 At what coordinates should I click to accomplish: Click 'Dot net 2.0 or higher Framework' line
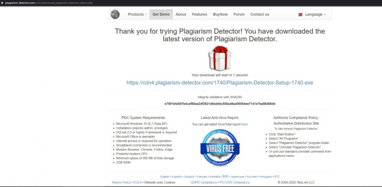click(x=147, y=133)
